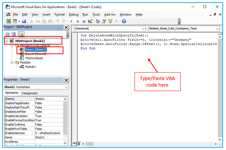Close the Properties - Sheet1 pane
This screenshot has height=150, width=226.
pyautogui.click(x=66, y=80)
